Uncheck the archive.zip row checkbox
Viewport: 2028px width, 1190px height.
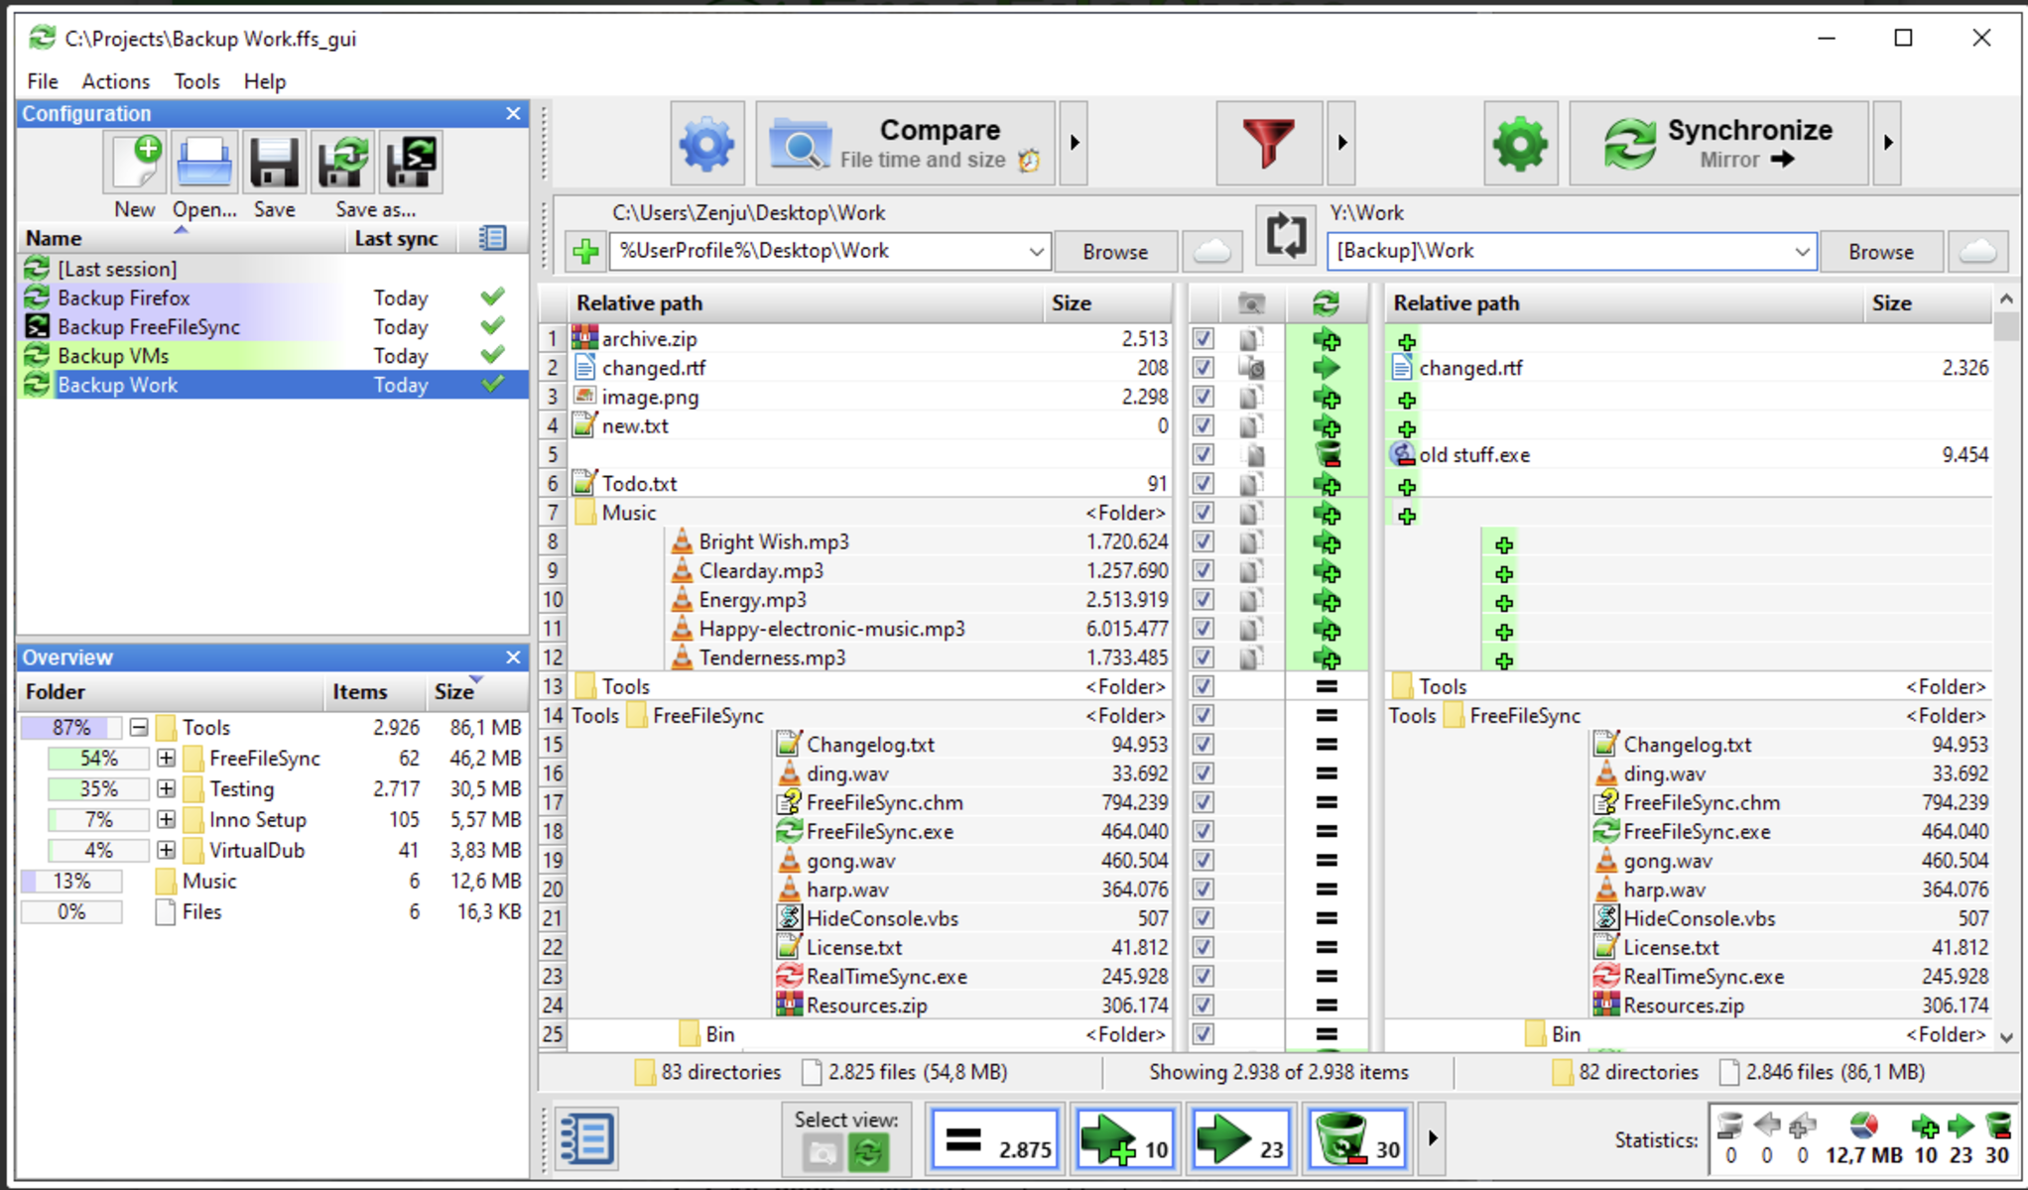[x=1203, y=339]
